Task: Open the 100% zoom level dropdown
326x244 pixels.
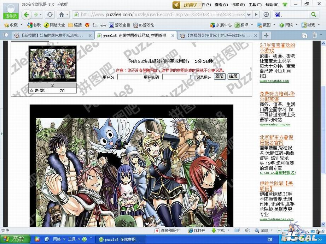Action: click(x=272, y=231)
